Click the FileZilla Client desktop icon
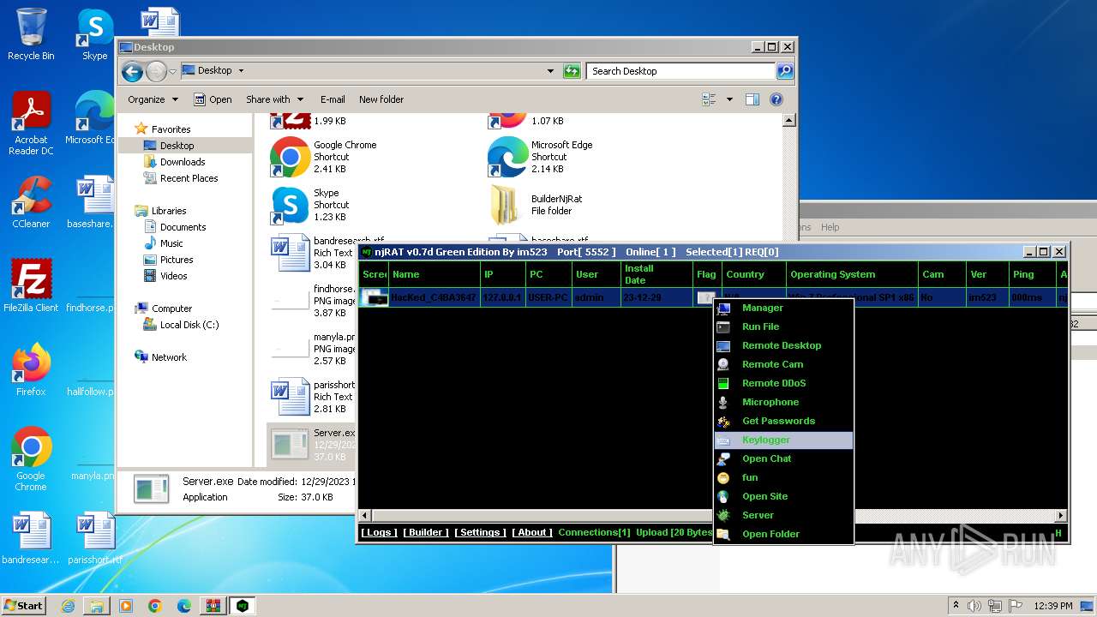 coord(31,279)
